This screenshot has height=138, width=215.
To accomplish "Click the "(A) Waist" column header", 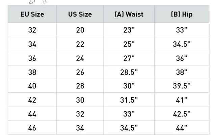I will click(129, 15).
